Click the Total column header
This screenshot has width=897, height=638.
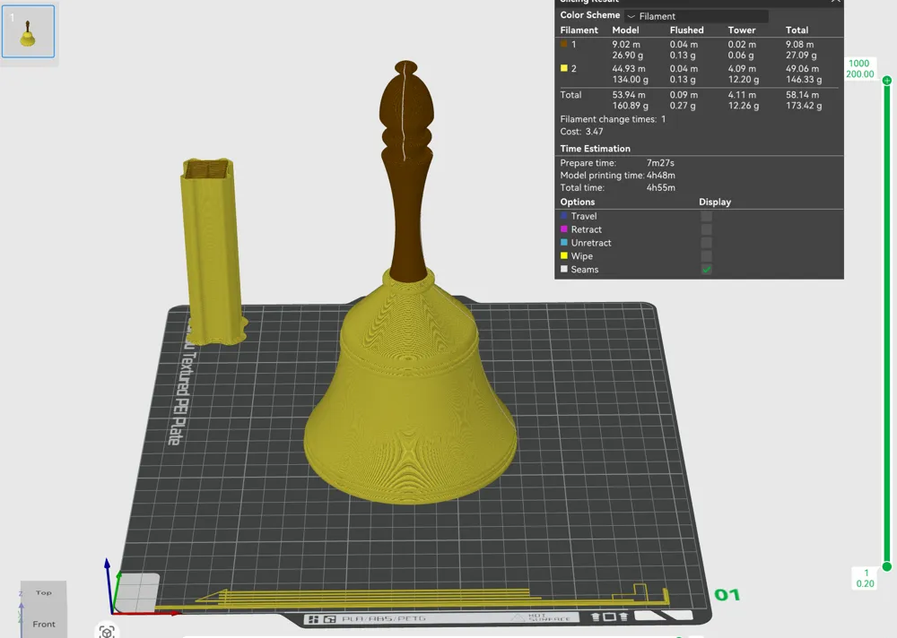[x=797, y=30]
